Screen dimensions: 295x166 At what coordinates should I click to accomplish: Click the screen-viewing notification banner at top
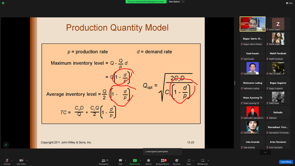(x=146, y=2)
